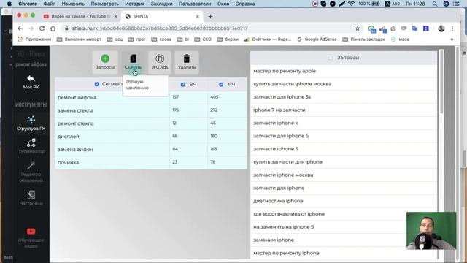Open Настройки in the sidebar
Screen dimensions: 467x263
click(31, 198)
